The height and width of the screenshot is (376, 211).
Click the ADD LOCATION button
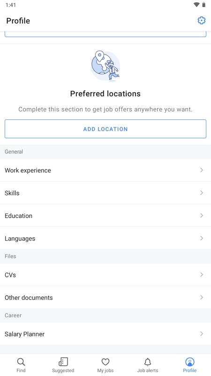pos(105,129)
